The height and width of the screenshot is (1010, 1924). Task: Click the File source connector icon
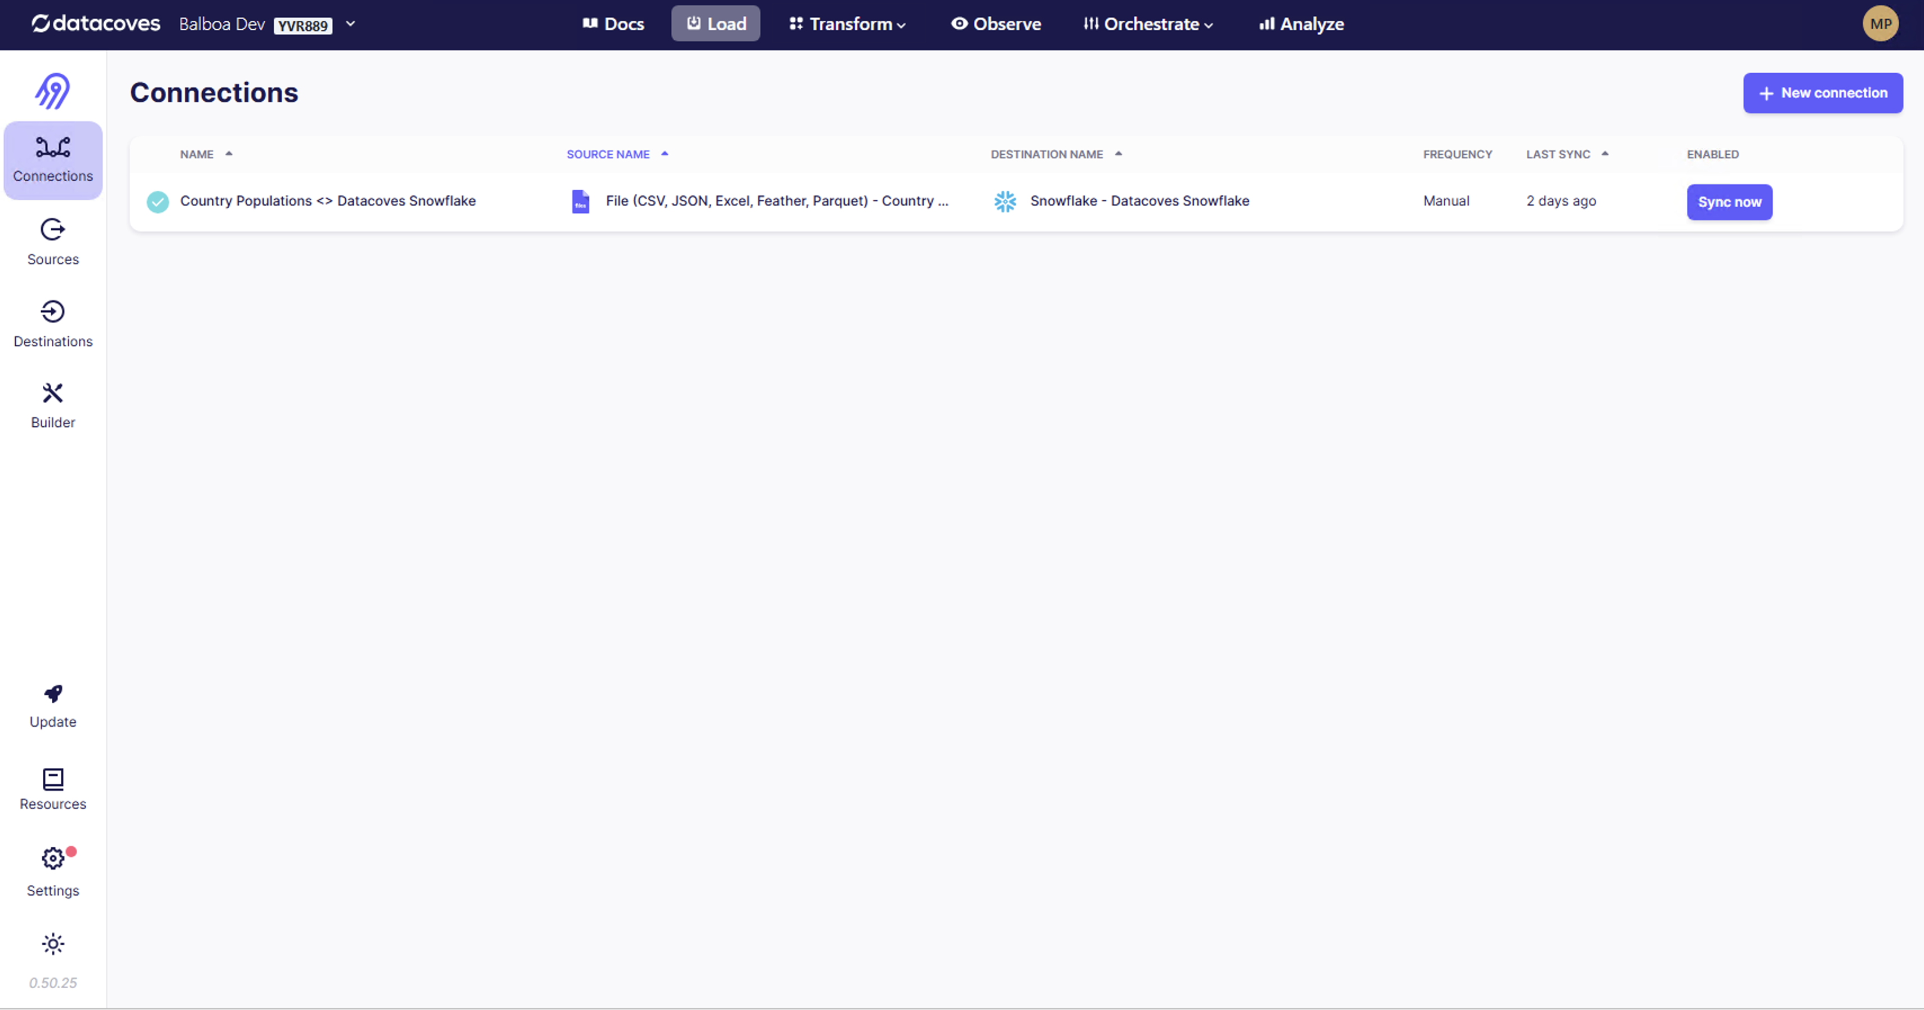point(580,202)
